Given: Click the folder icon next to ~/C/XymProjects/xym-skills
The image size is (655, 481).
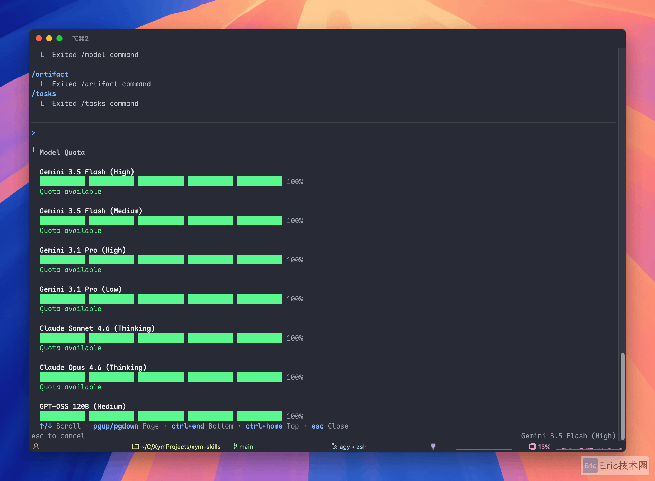Looking at the screenshot, I should click(x=135, y=446).
